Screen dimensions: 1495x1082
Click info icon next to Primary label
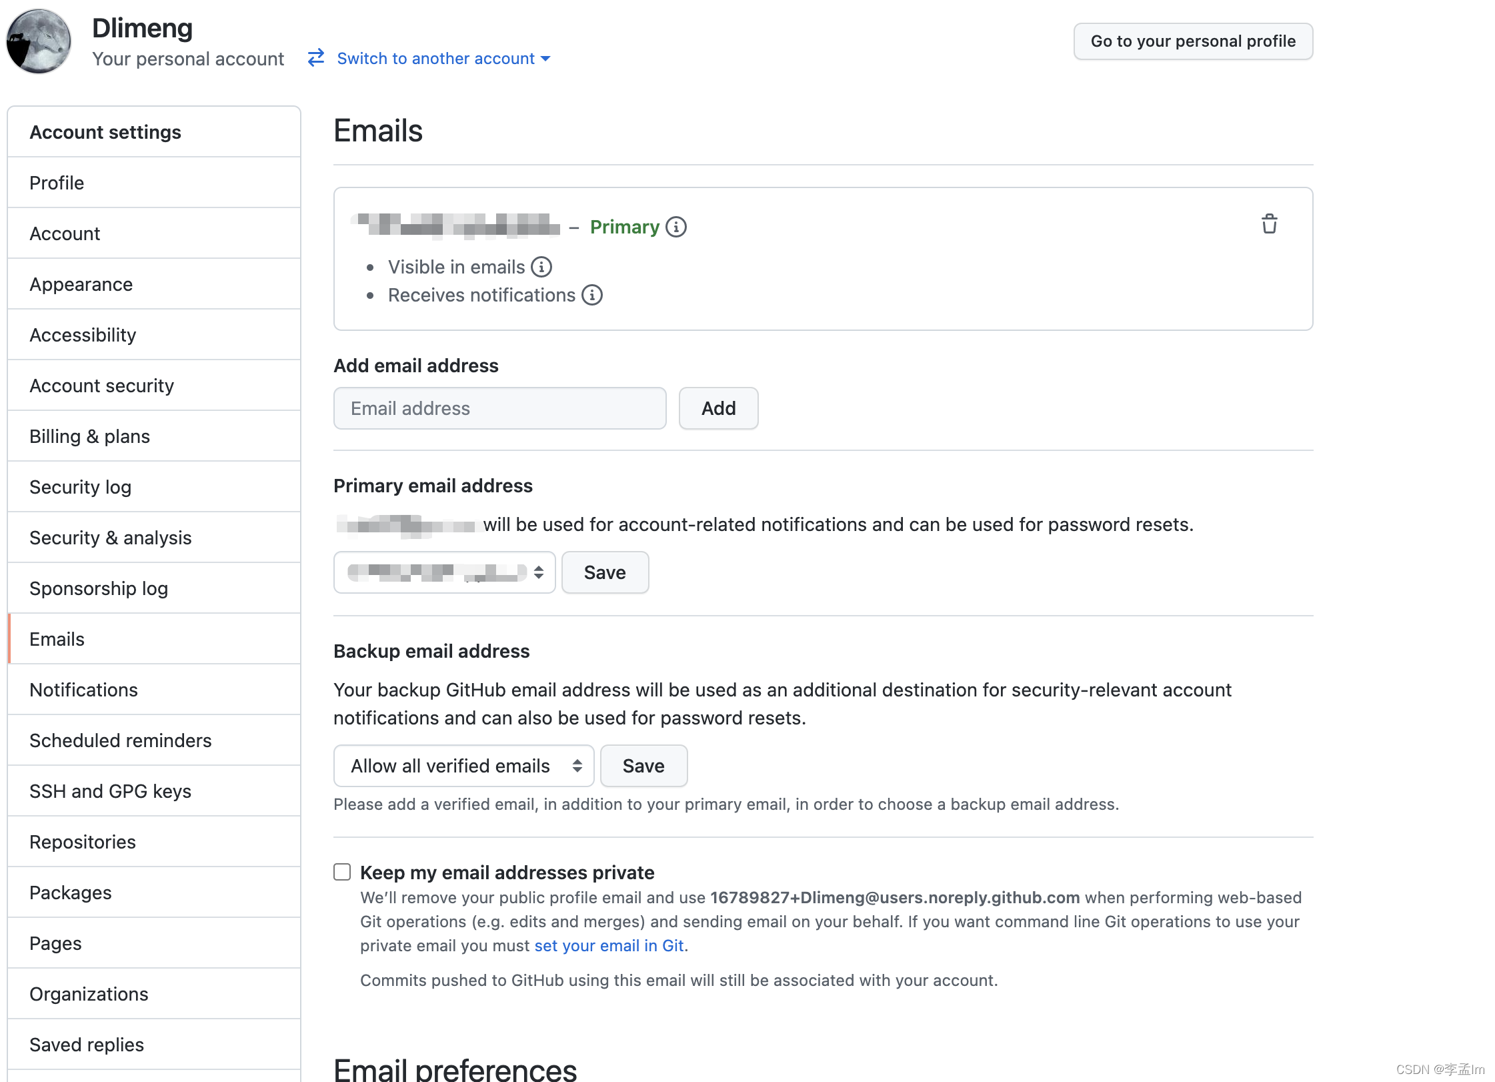click(x=676, y=227)
